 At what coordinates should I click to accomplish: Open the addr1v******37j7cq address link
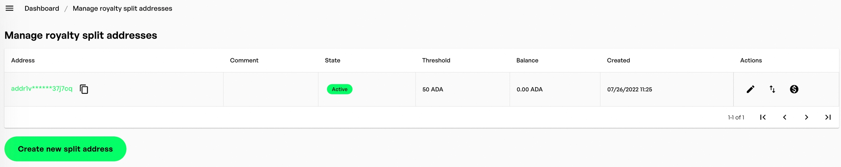click(42, 89)
